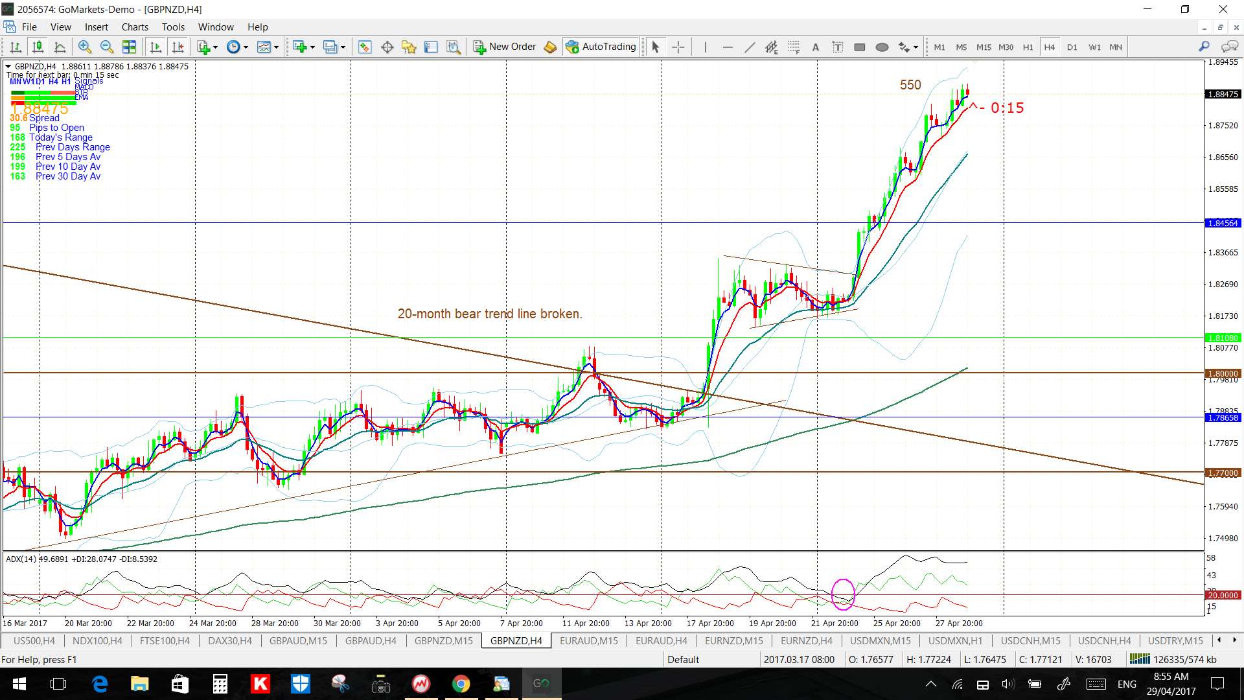Expand the arrows objects dropdown

(x=916, y=47)
